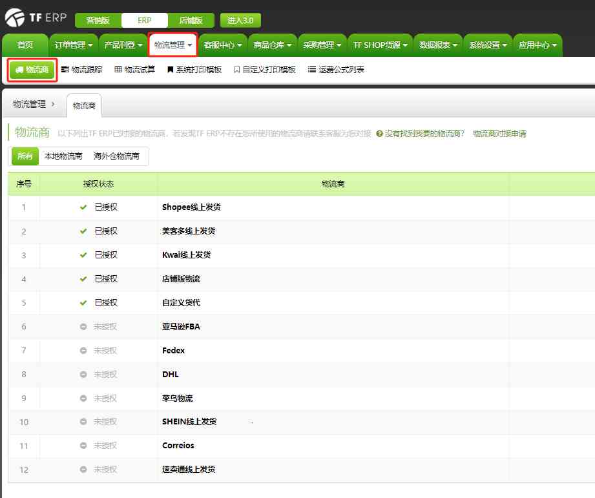Open 物流商对接申请 link
Screen dimensions: 595x498
coord(499,134)
